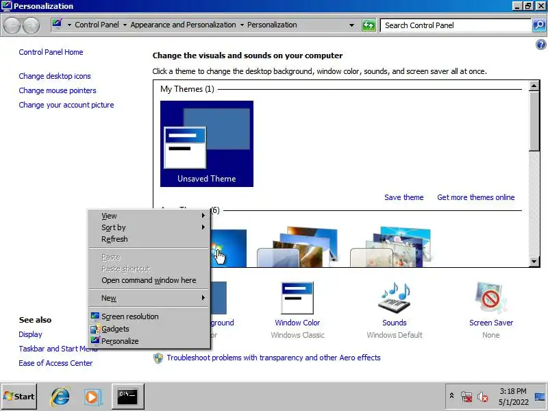Open the command prompt taskbar button
Image resolution: width=548 pixels, height=411 pixels.
click(x=127, y=397)
